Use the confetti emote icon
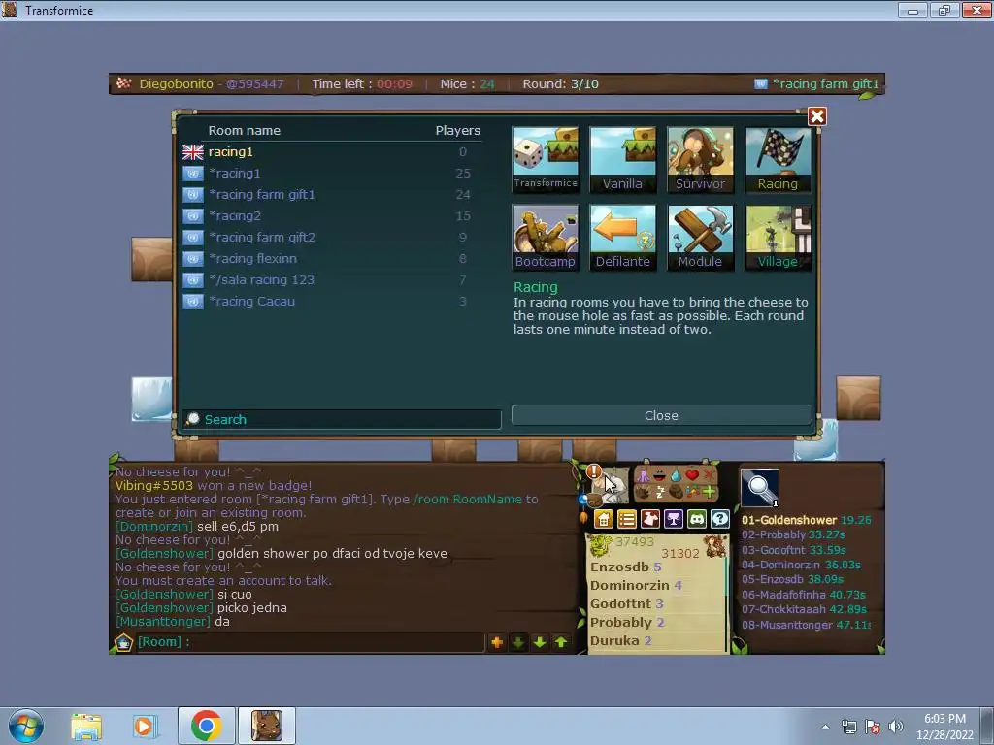 tap(692, 492)
